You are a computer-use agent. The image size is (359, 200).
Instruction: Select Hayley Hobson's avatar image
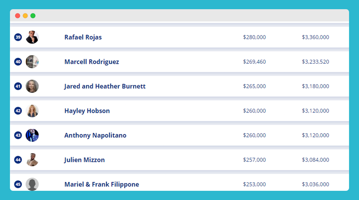[x=32, y=111]
